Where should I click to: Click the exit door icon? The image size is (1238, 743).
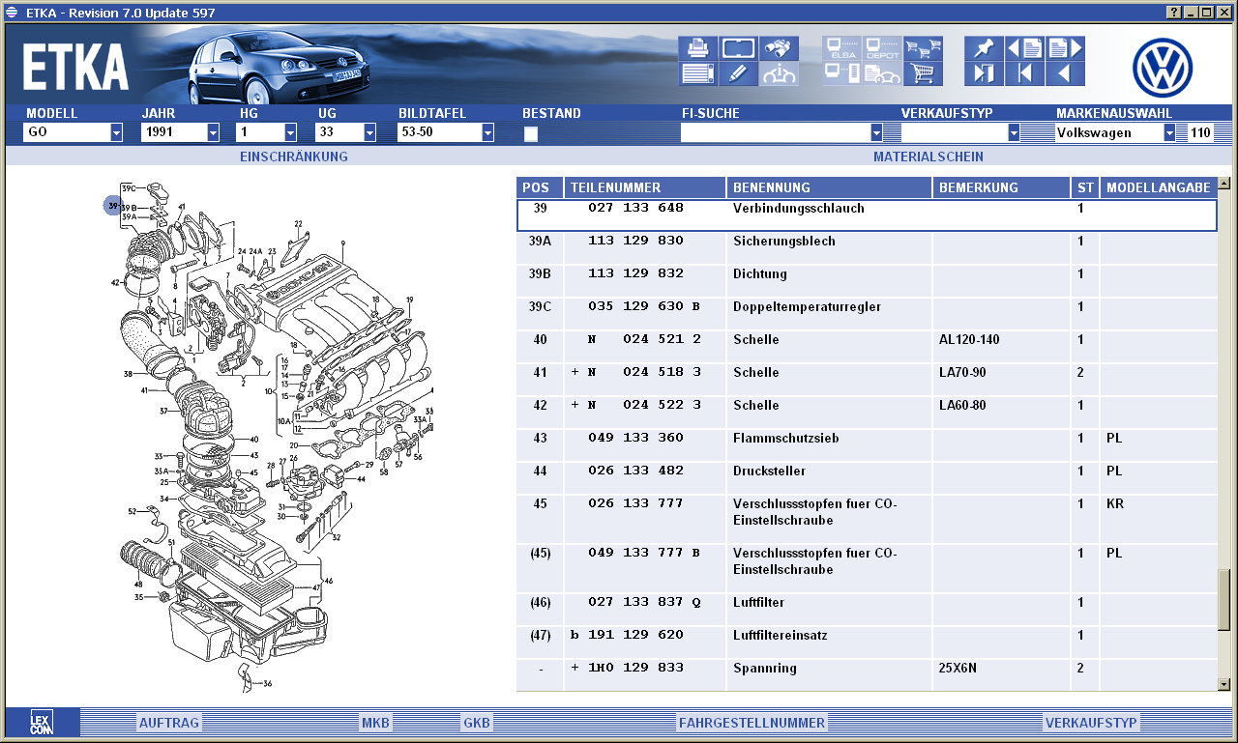point(984,73)
